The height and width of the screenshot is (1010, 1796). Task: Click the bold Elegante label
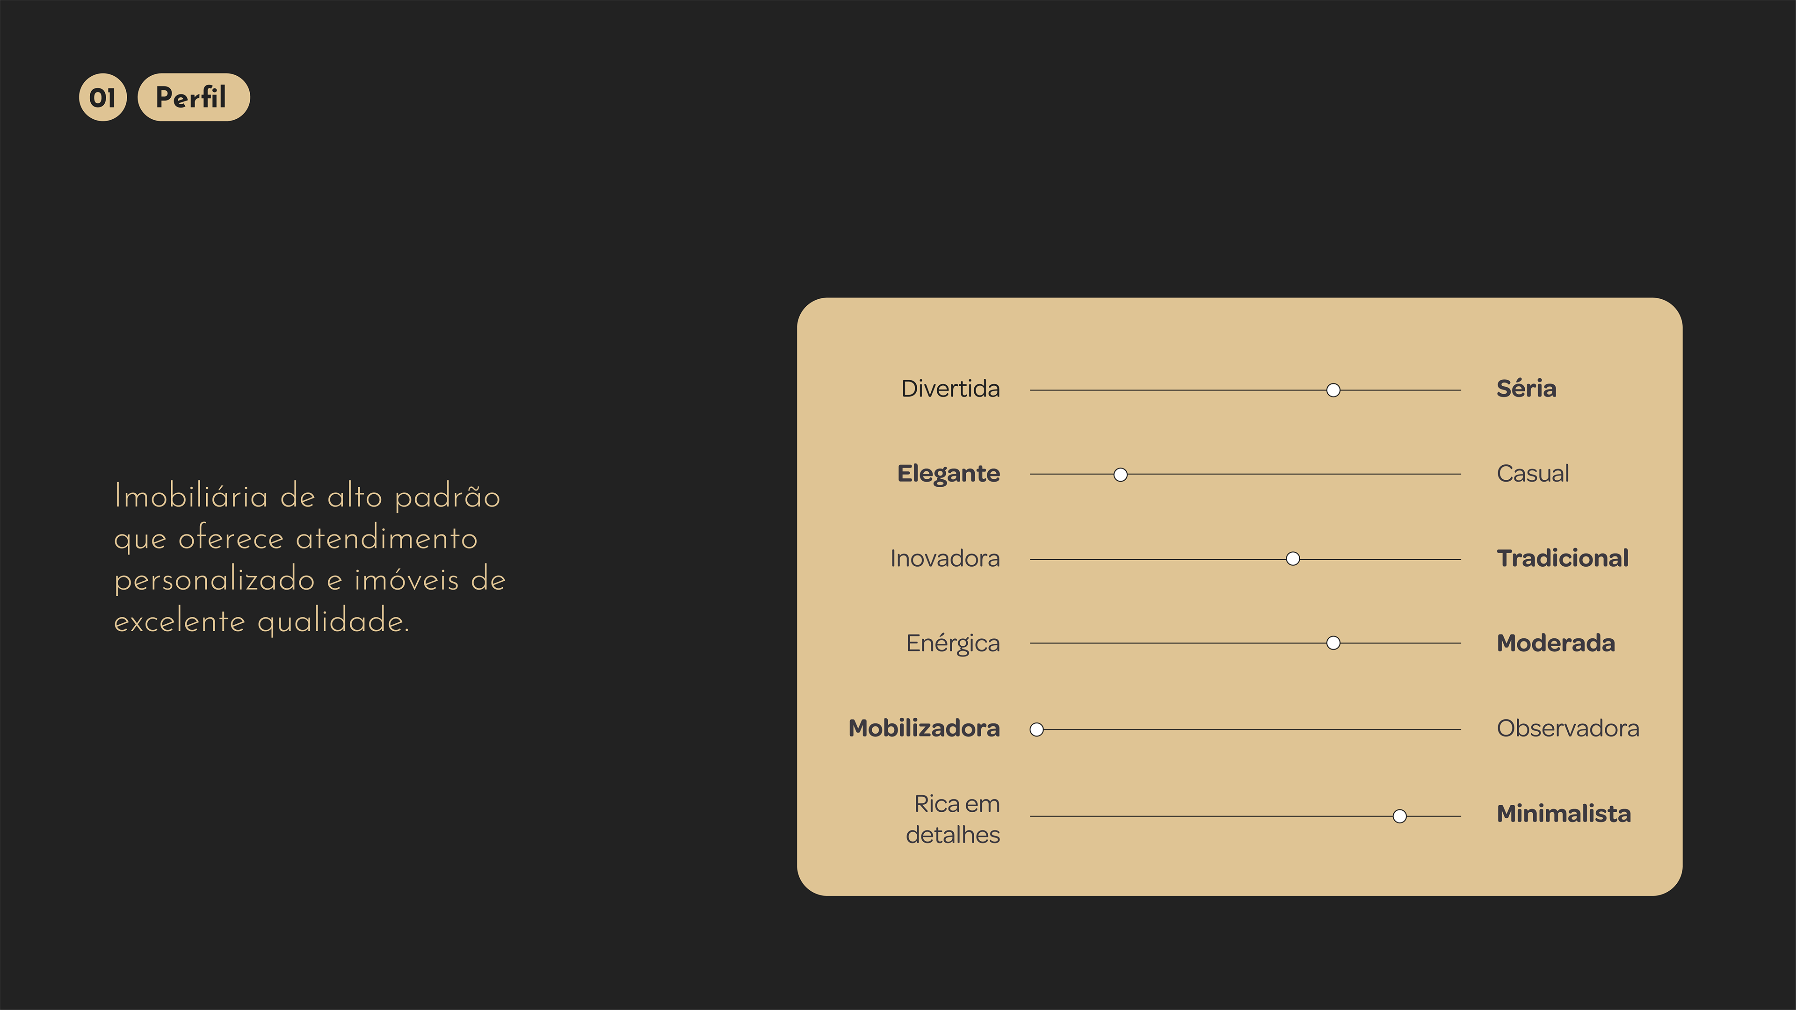click(x=948, y=474)
